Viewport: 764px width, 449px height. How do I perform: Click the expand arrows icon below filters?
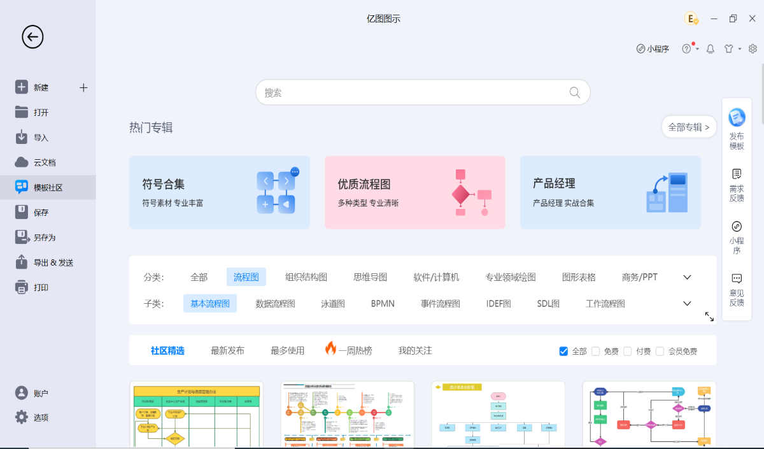point(709,317)
